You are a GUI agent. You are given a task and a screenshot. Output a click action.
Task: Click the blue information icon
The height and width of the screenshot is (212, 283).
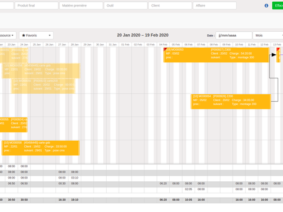coord(266,5)
